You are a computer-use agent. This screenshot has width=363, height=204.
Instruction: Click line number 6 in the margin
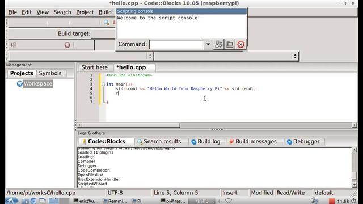91,97
